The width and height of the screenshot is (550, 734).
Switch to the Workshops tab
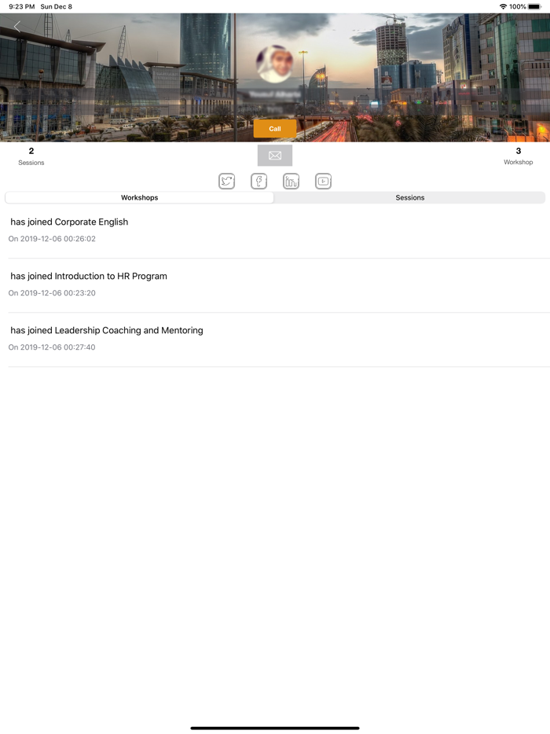(x=140, y=197)
